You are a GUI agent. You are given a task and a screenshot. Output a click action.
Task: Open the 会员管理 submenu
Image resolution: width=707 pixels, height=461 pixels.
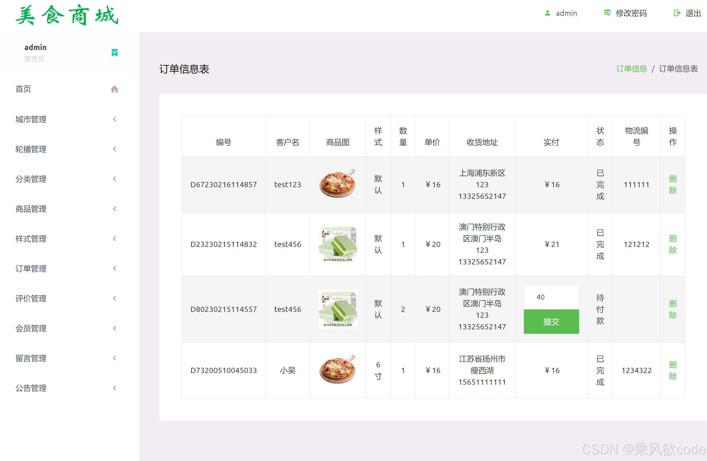pos(31,328)
